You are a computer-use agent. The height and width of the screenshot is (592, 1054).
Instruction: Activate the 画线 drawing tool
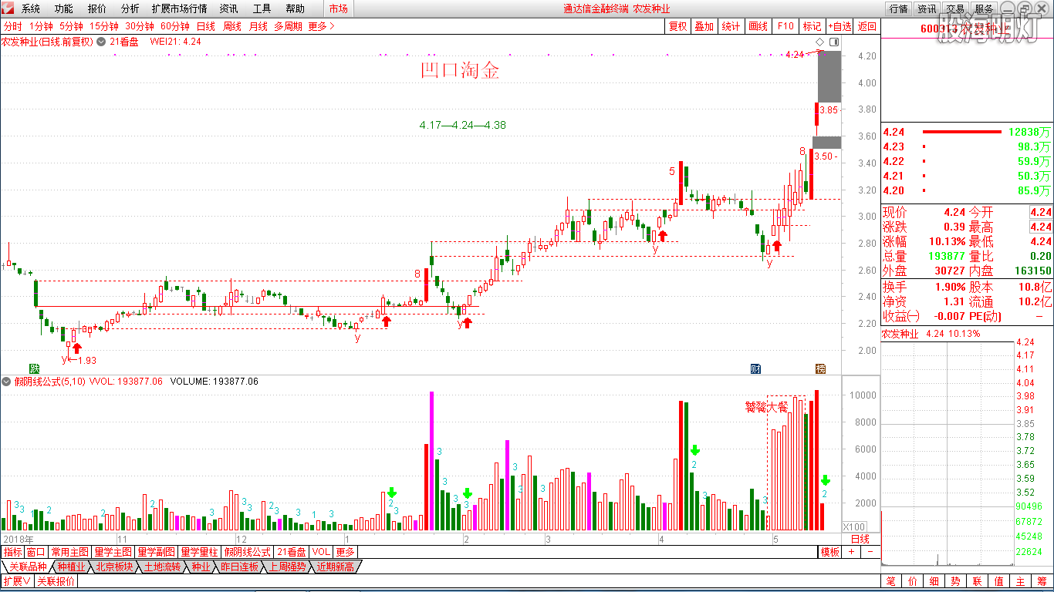point(758,26)
